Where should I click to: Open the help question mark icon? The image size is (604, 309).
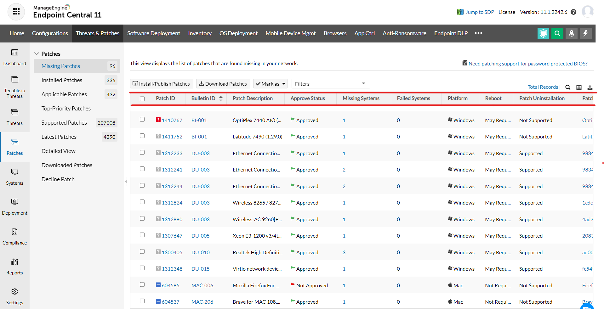click(x=573, y=12)
